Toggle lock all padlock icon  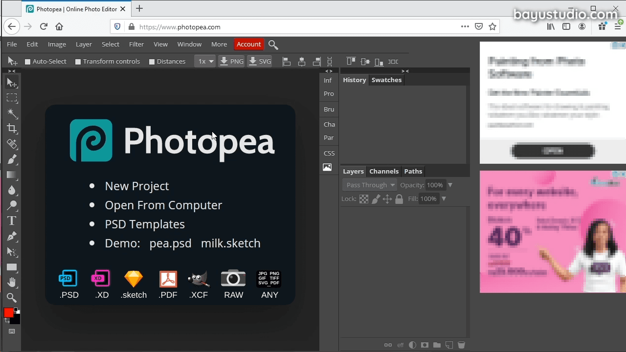(x=399, y=199)
